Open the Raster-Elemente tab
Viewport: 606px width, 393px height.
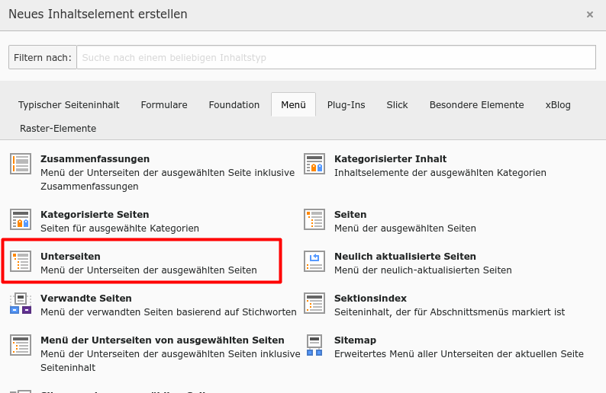58,129
